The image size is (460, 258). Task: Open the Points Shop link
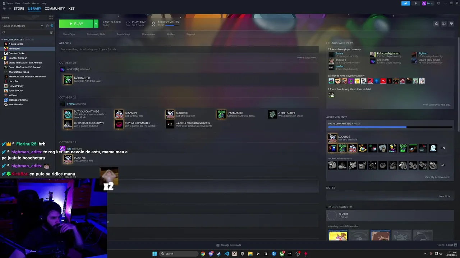[123, 34]
